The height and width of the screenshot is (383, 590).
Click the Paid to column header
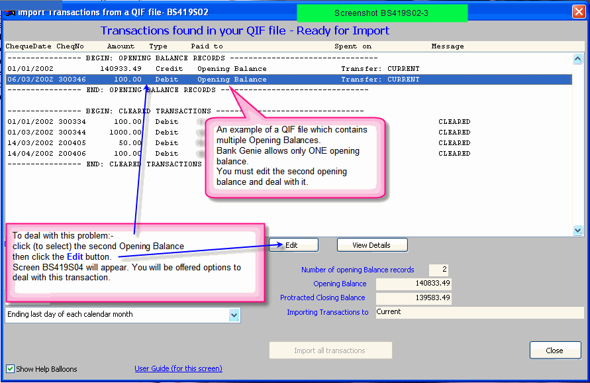click(x=207, y=46)
